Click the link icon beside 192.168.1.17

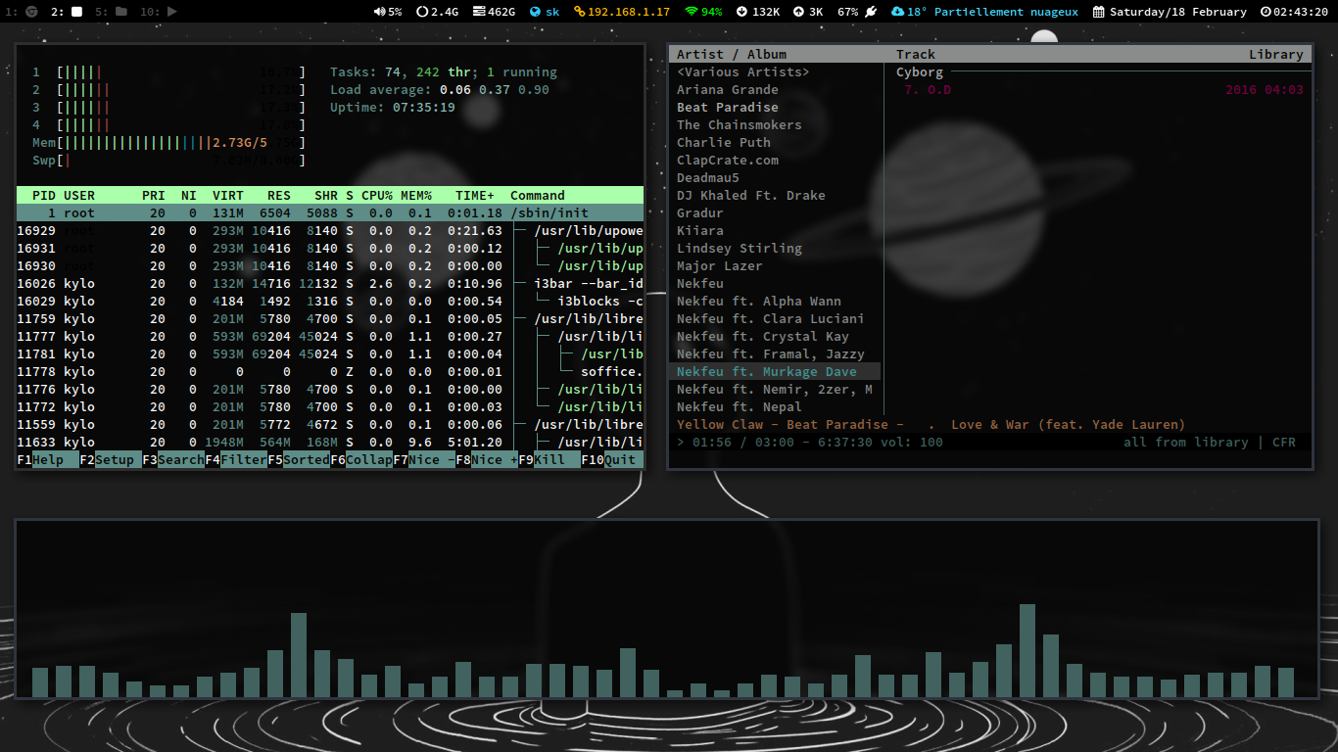pos(578,12)
